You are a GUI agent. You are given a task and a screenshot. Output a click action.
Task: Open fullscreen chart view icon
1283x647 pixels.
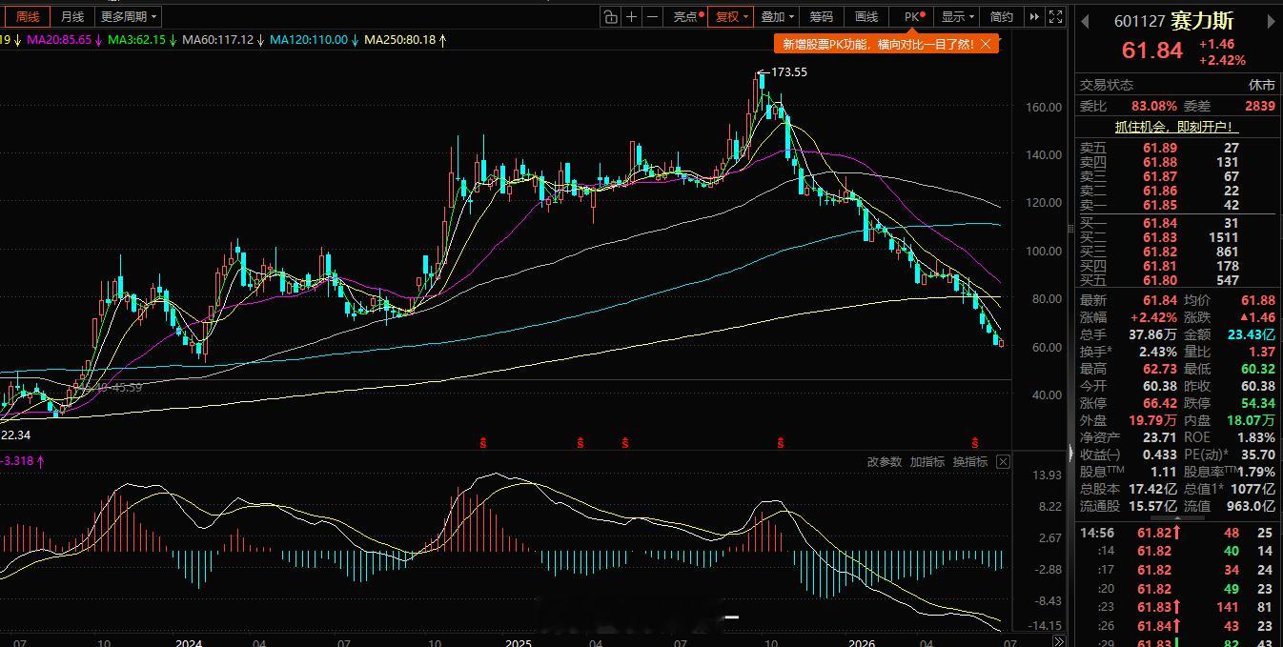[x=1055, y=16]
